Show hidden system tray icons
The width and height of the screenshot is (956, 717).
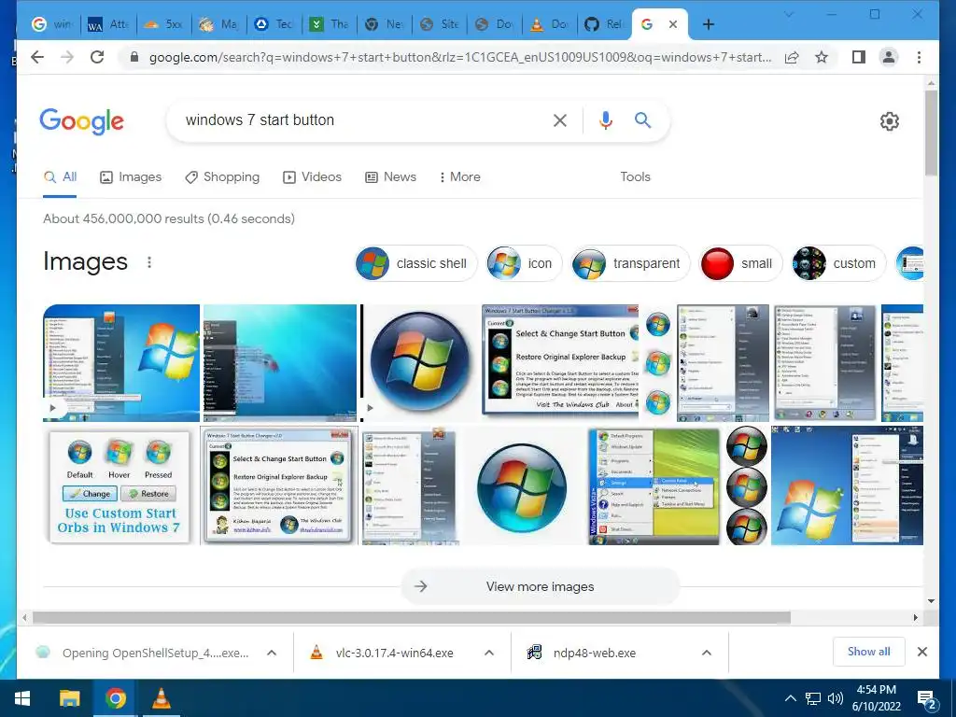[790, 698]
